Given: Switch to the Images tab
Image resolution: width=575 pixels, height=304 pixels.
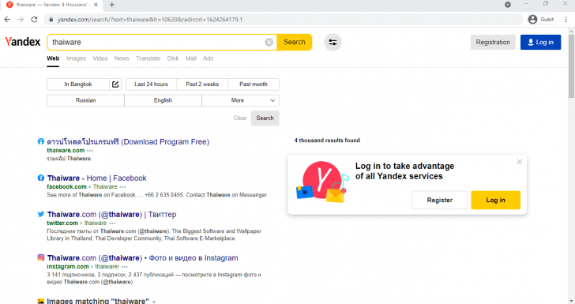Looking at the screenshot, I should tap(76, 58).
